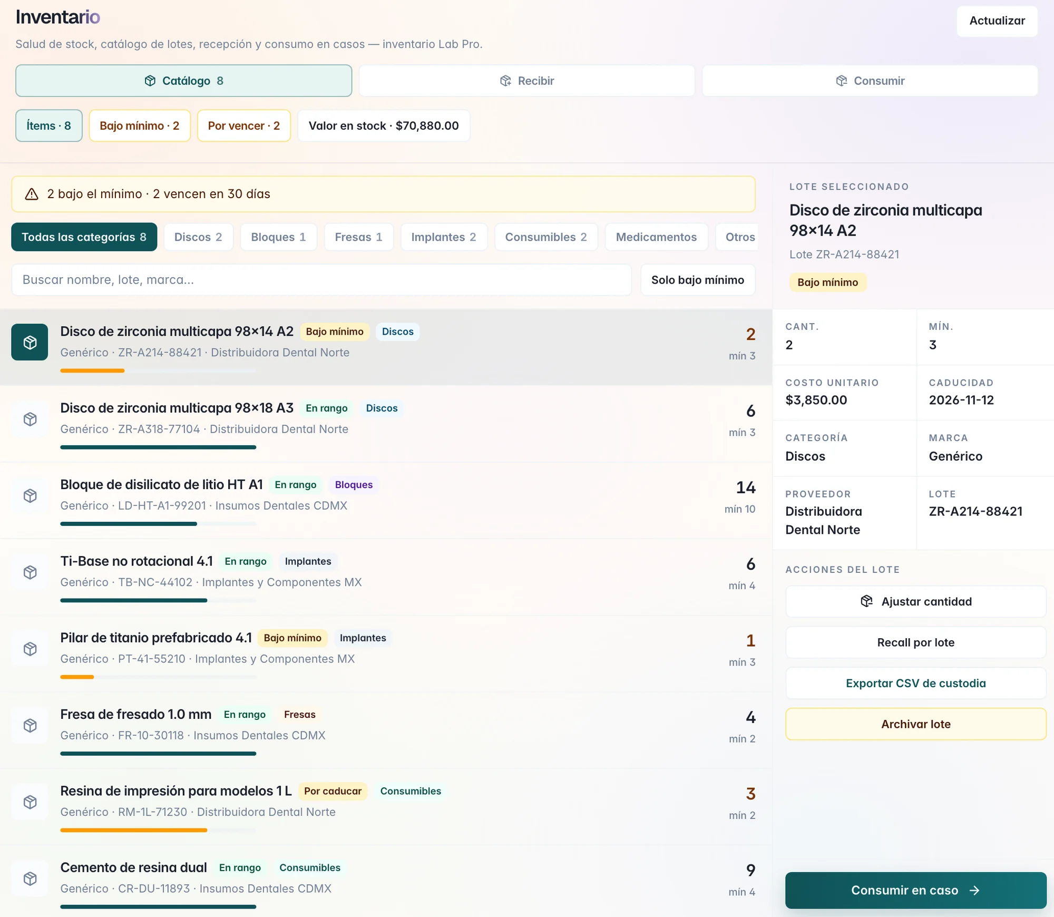Click the package icon of Bloque de disilicato row
This screenshot has height=917, width=1054.
coord(30,495)
